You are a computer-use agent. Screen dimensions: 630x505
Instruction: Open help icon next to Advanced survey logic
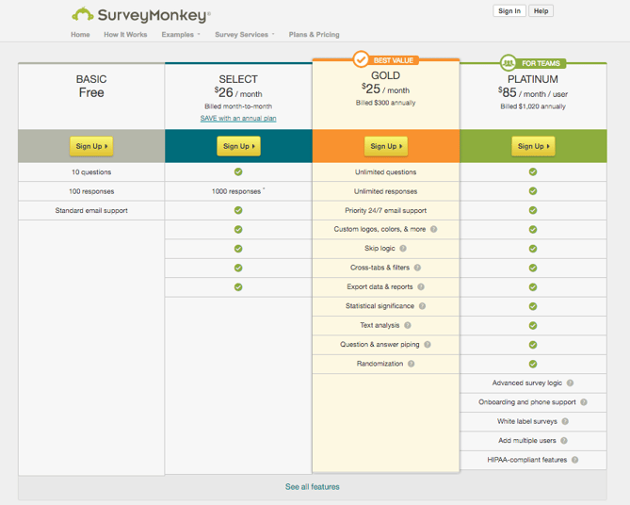[x=570, y=383]
